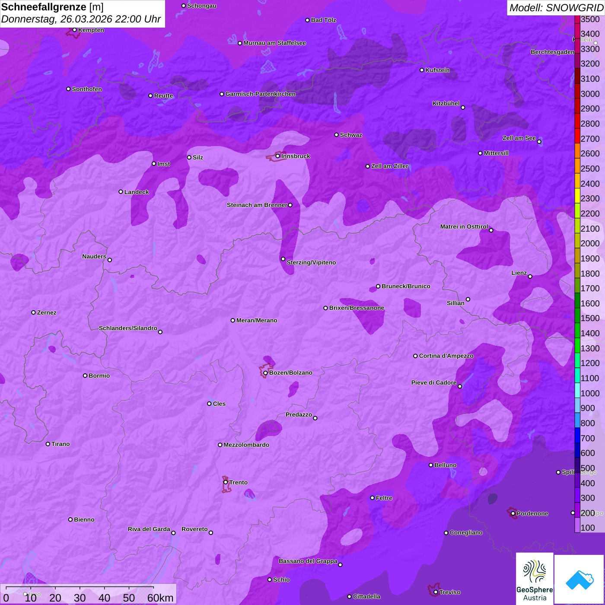Click the Schongau label
The height and width of the screenshot is (605, 605).
pos(202,6)
